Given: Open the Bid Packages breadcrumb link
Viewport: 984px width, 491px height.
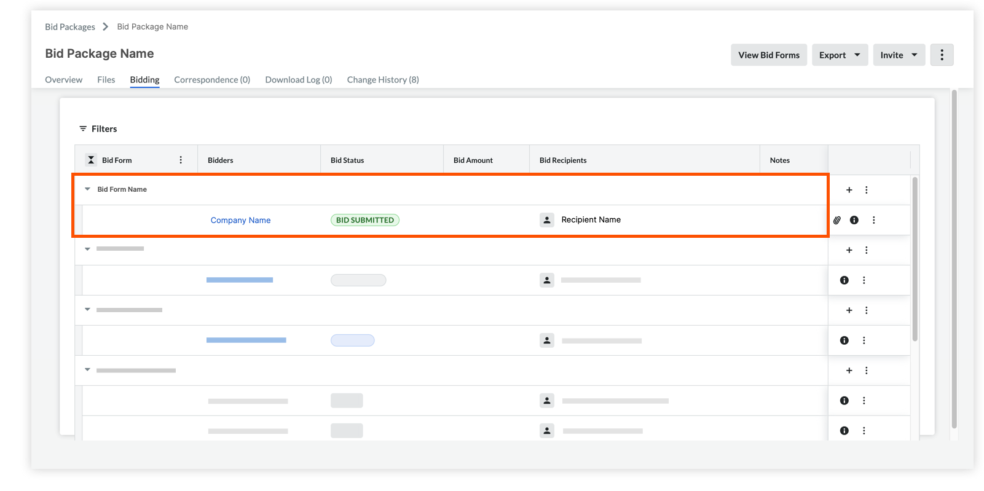Looking at the screenshot, I should click(70, 26).
